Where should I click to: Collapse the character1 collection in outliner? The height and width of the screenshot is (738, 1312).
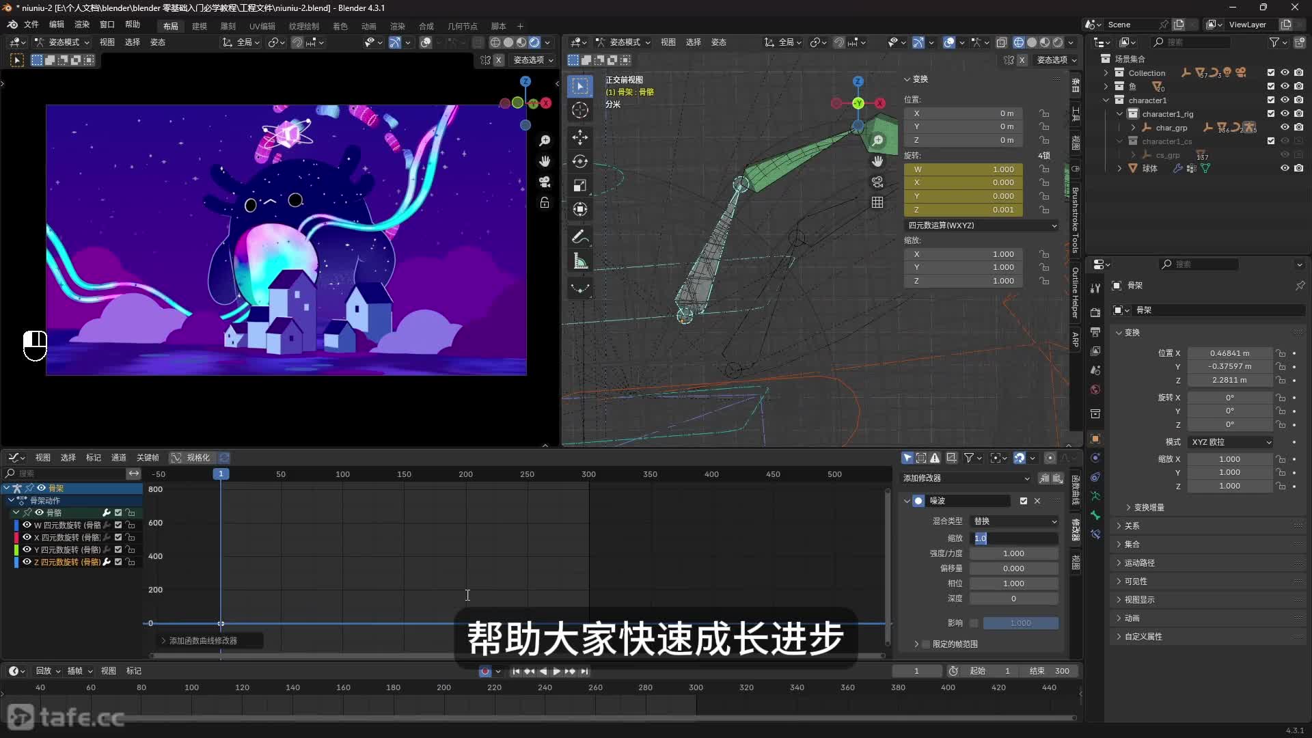coord(1106,100)
